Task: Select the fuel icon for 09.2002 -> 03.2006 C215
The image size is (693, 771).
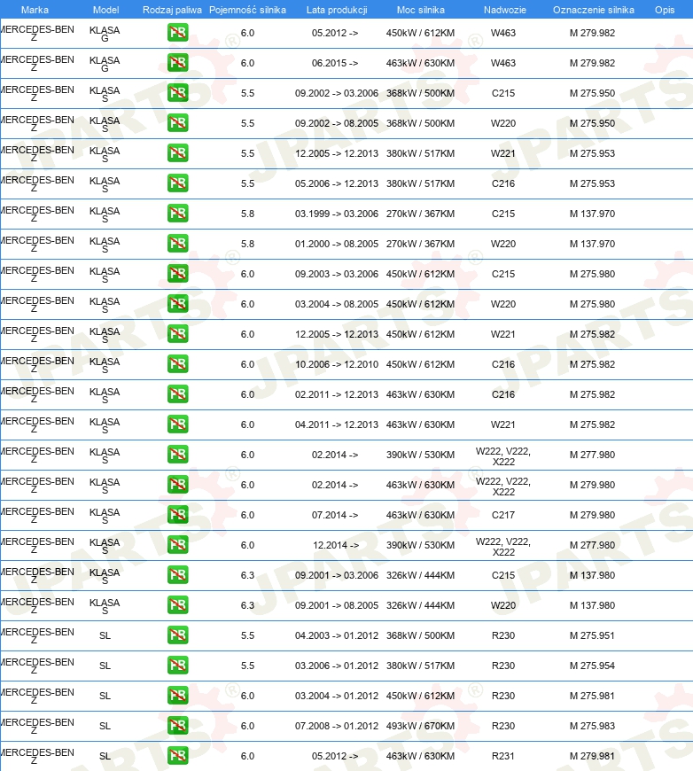Action: coord(177,93)
